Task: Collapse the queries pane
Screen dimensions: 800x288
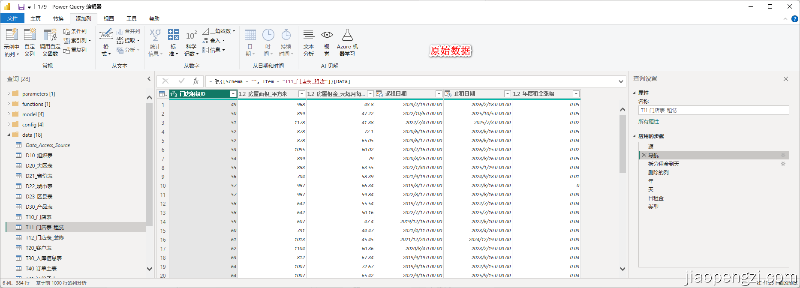Action: (x=149, y=79)
